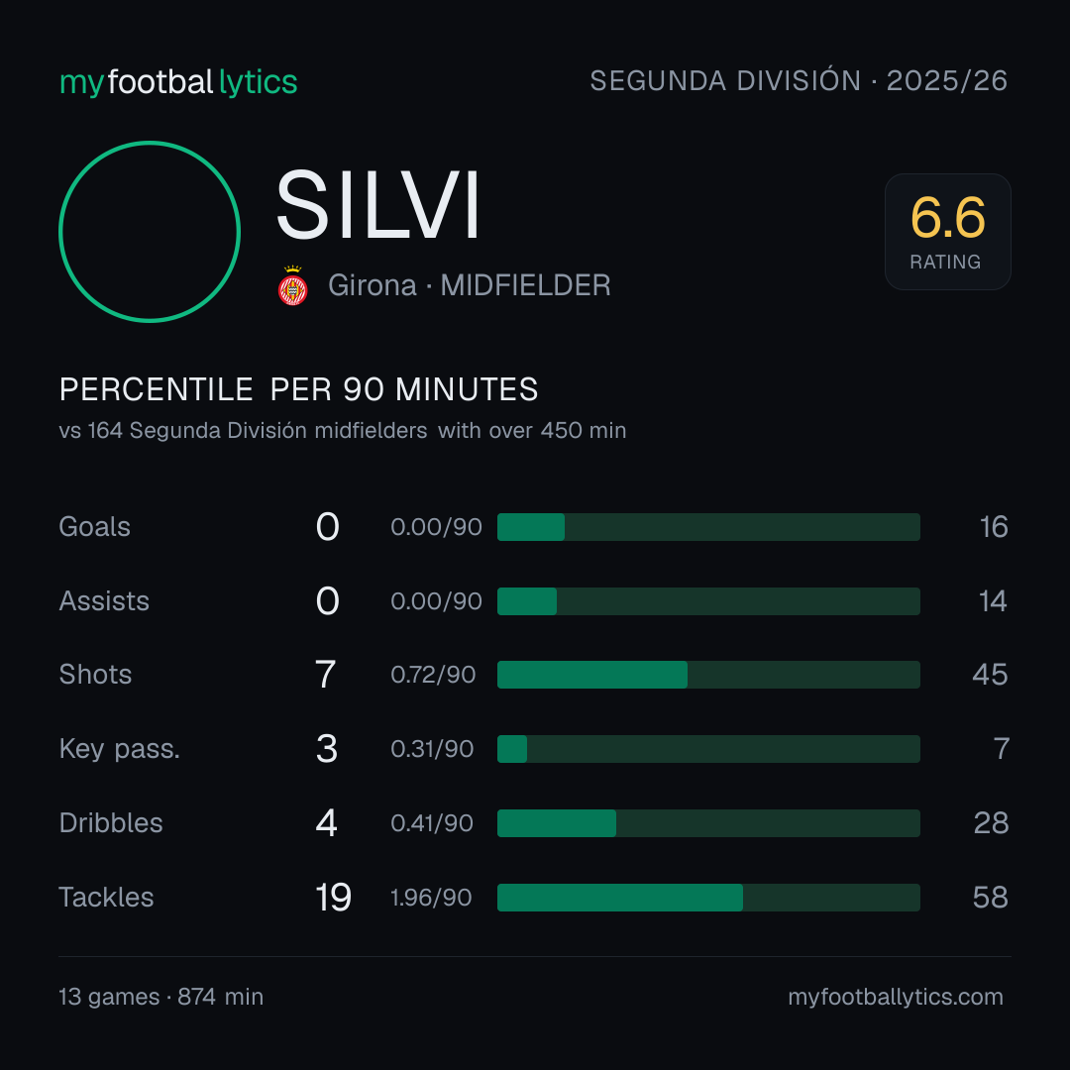Screen dimensions: 1070x1070
Task: Click the empty player photo circle
Action: pos(150,231)
